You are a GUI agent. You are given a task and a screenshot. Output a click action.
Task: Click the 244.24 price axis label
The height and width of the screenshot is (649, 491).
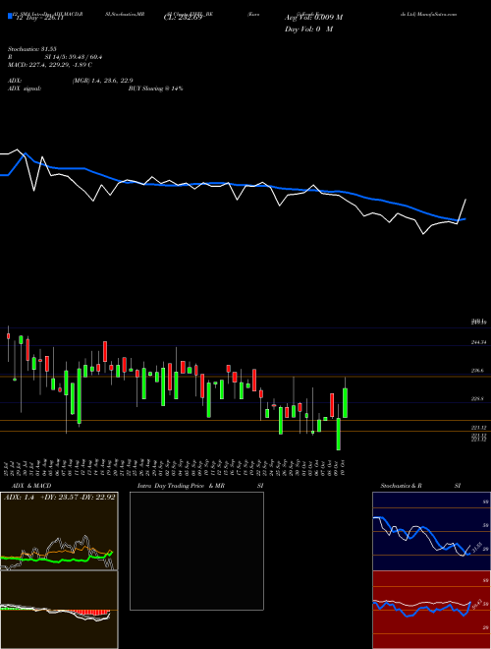tap(478, 342)
